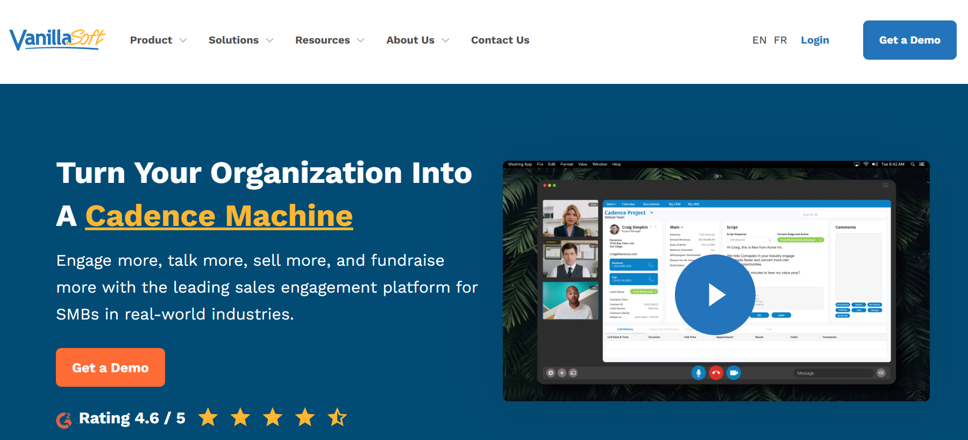
Task: Open the Resources menu
Action: click(x=323, y=40)
